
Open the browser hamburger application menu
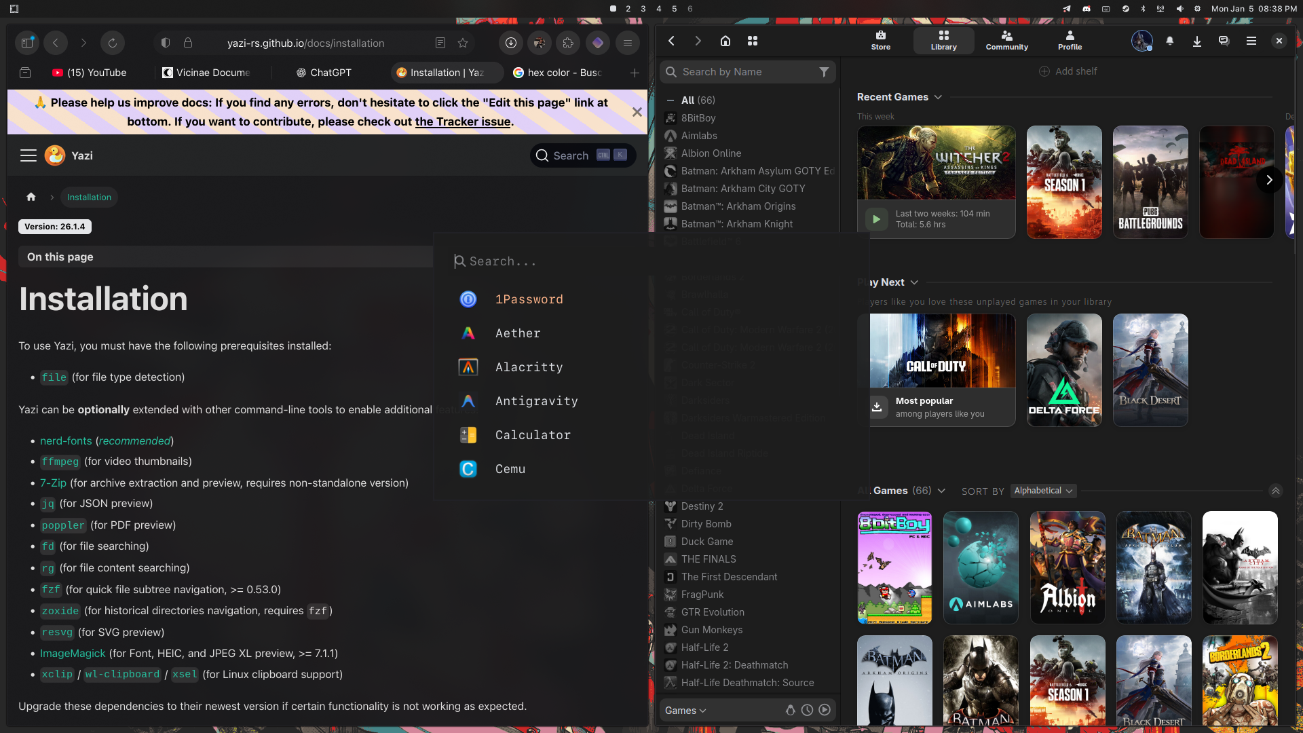click(x=628, y=43)
